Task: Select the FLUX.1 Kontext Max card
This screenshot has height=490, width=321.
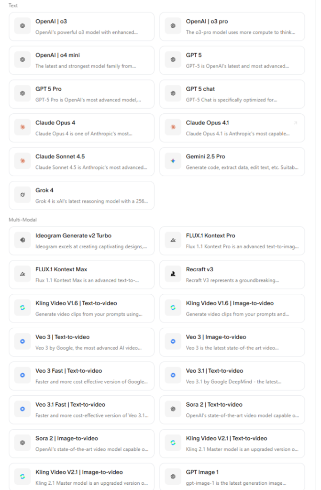Action: (x=81, y=274)
